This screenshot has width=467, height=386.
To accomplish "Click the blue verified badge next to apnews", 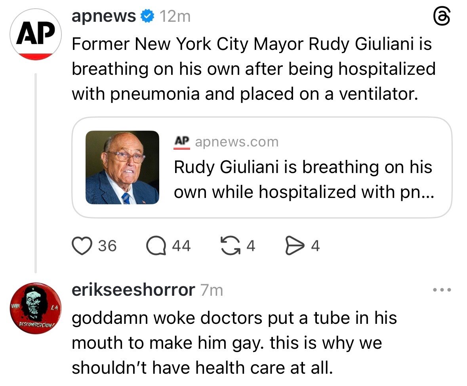I will click(147, 16).
